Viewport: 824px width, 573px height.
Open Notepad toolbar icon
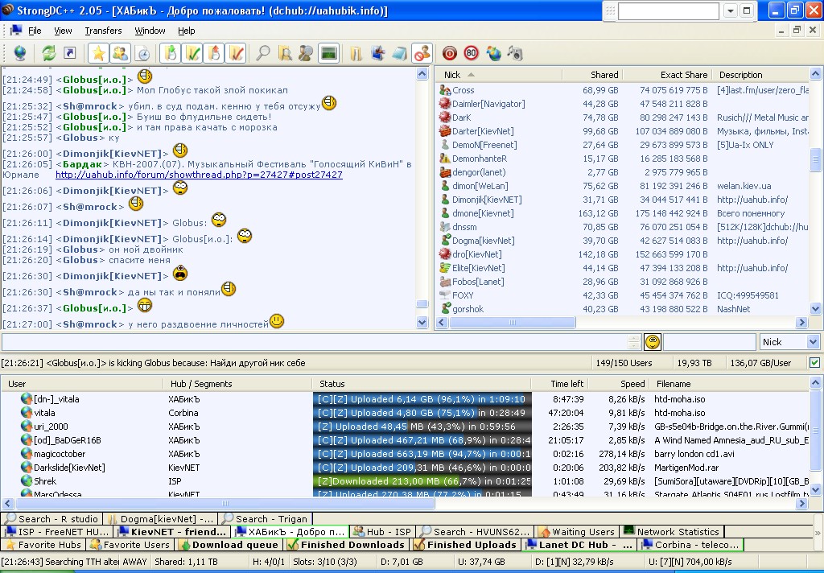click(399, 53)
